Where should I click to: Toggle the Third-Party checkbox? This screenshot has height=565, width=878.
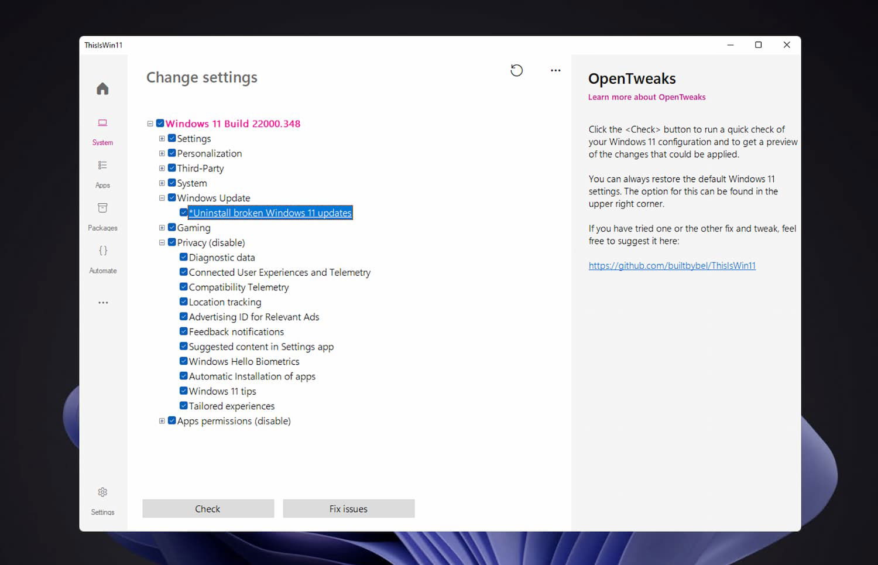tap(172, 168)
